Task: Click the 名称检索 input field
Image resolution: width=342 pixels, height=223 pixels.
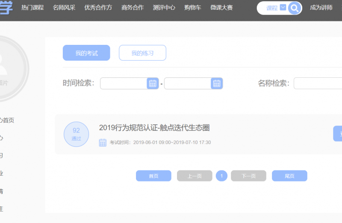Action: tap(318, 83)
